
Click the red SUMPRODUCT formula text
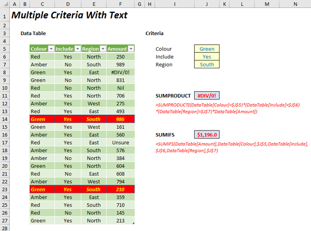point(228,108)
